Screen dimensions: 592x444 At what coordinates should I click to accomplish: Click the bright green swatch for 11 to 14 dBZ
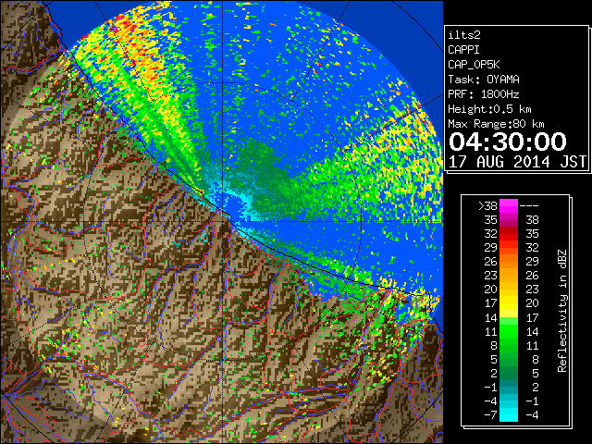[x=509, y=331]
